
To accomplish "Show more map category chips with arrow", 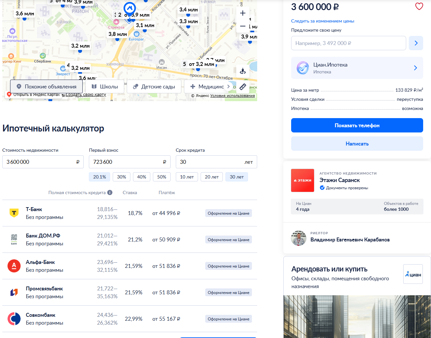I will (x=228, y=86).
